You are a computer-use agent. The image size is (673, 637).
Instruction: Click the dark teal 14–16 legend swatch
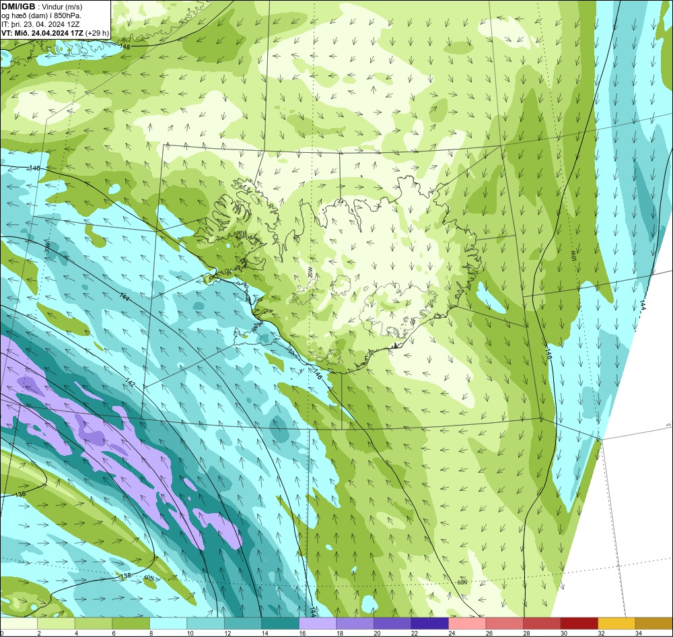pos(280,624)
